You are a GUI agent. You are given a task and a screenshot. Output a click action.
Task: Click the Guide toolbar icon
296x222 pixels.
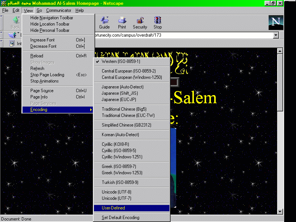point(104,22)
